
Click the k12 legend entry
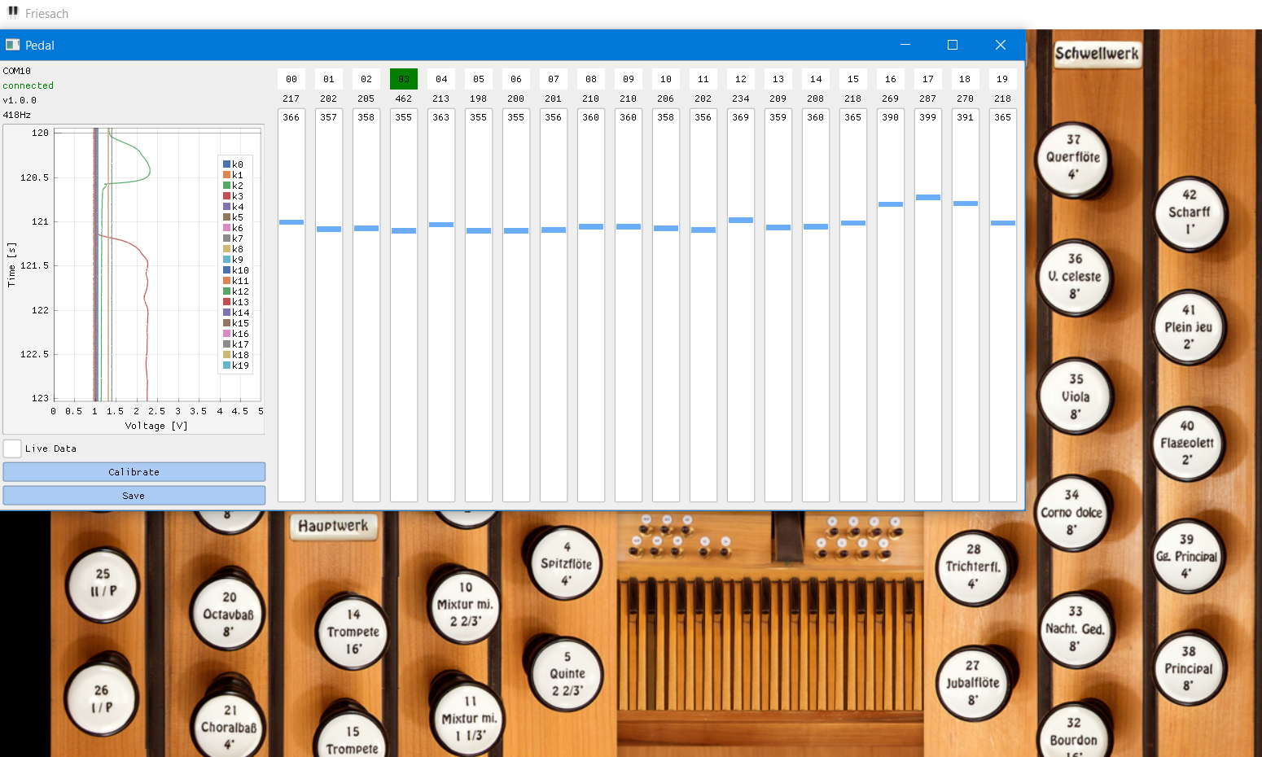click(x=236, y=291)
